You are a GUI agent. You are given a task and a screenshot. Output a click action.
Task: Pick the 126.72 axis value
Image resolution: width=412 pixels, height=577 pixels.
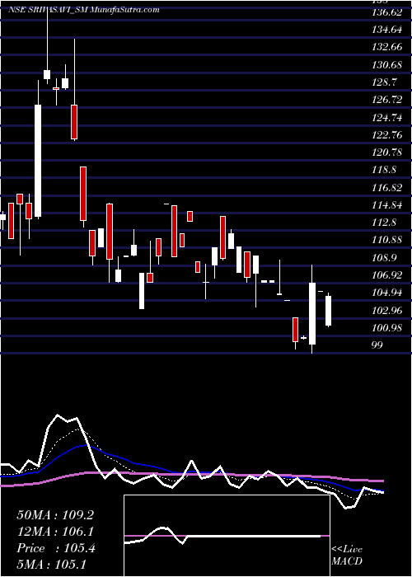387,100
